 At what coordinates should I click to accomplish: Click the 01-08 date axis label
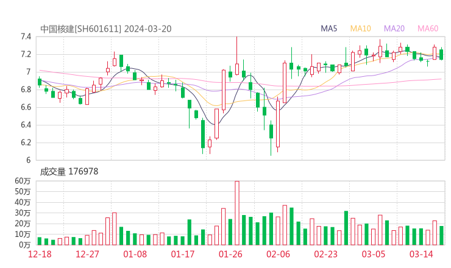click(x=135, y=254)
